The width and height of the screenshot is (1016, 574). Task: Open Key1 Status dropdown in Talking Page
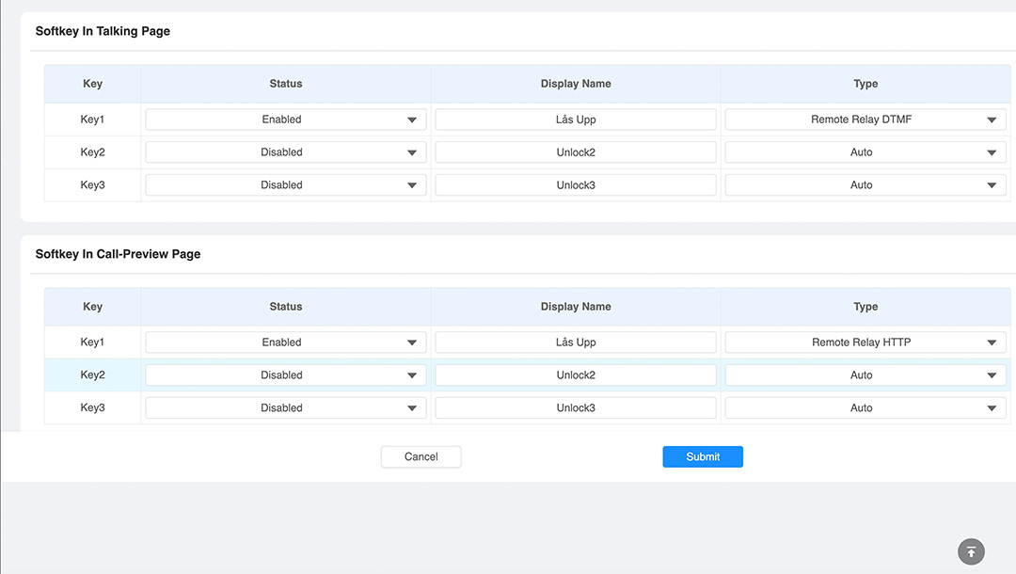click(x=285, y=120)
